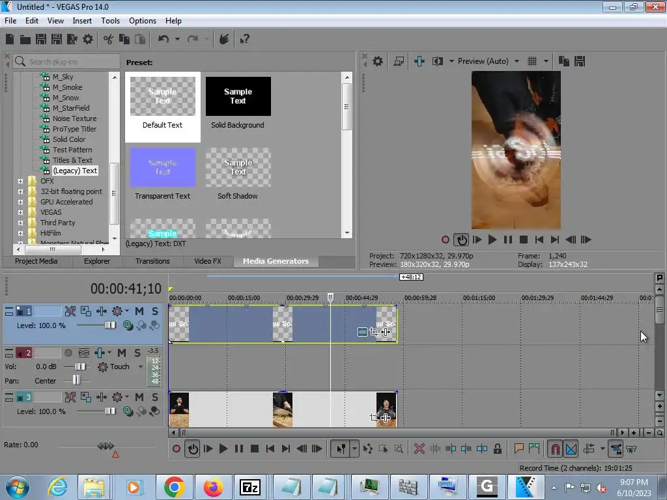
Task: Save the project using the first Save icon
Action: (x=41, y=39)
